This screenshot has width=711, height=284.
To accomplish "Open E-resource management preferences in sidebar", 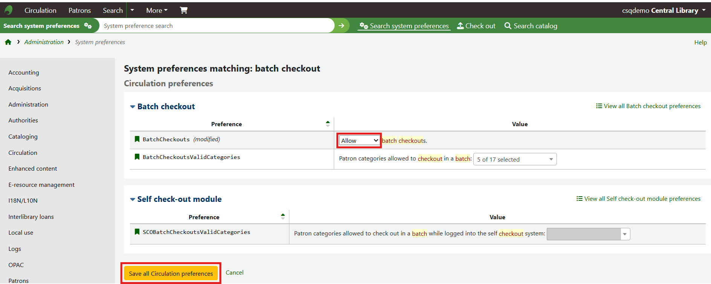I will click(41, 185).
